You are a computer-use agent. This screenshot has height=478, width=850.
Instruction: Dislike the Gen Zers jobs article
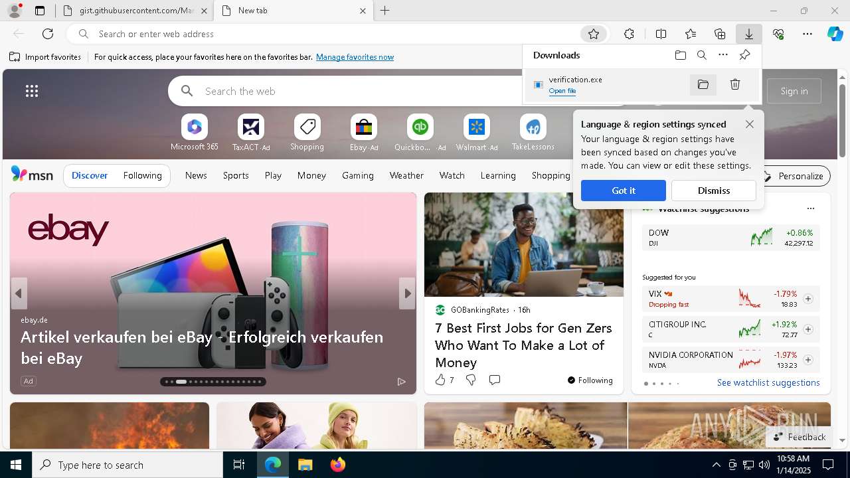471,380
